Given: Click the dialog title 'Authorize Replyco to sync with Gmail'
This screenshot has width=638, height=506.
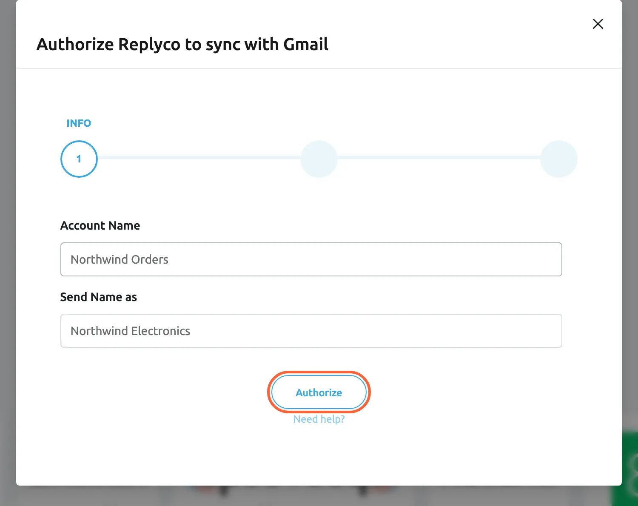Looking at the screenshot, I should 182,45.
